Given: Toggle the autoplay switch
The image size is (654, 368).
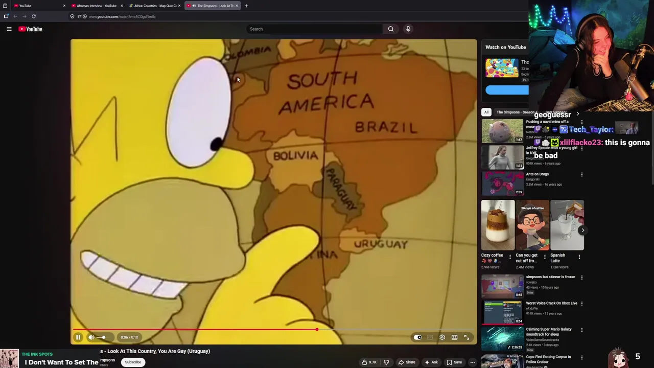Looking at the screenshot, I should [x=418, y=337].
